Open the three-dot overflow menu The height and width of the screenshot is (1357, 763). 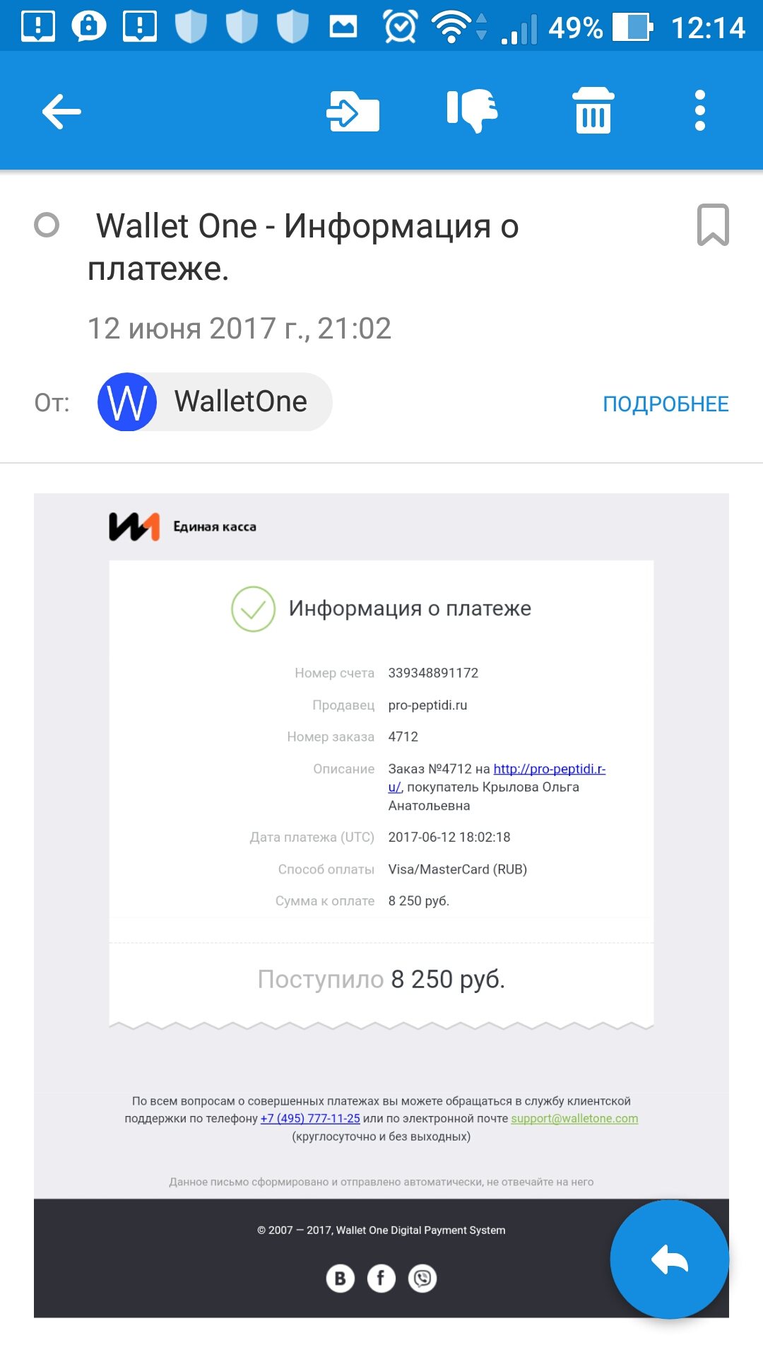click(x=700, y=110)
